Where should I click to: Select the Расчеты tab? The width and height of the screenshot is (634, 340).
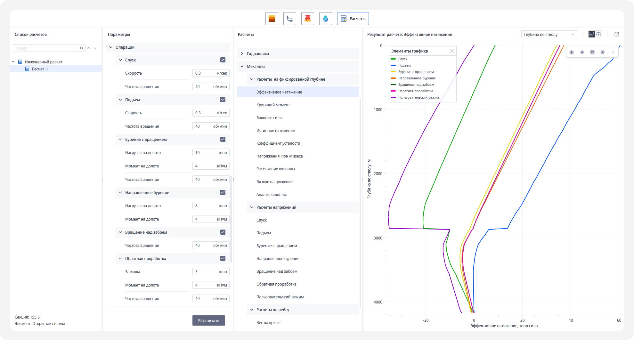[353, 19]
